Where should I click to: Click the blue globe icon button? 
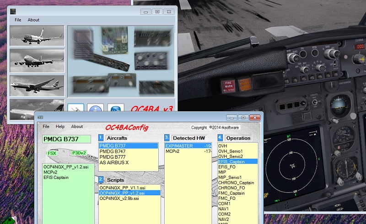tap(115, 109)
